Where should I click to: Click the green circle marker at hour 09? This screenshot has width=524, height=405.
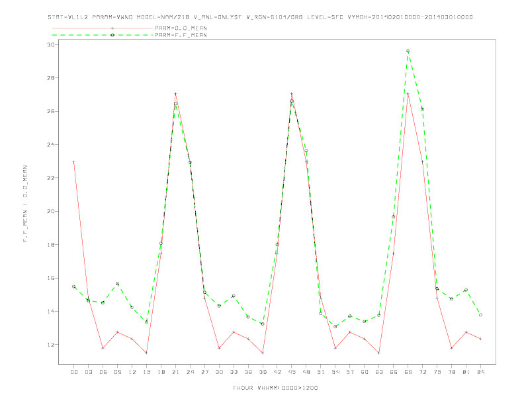click(x=117, y=284)
